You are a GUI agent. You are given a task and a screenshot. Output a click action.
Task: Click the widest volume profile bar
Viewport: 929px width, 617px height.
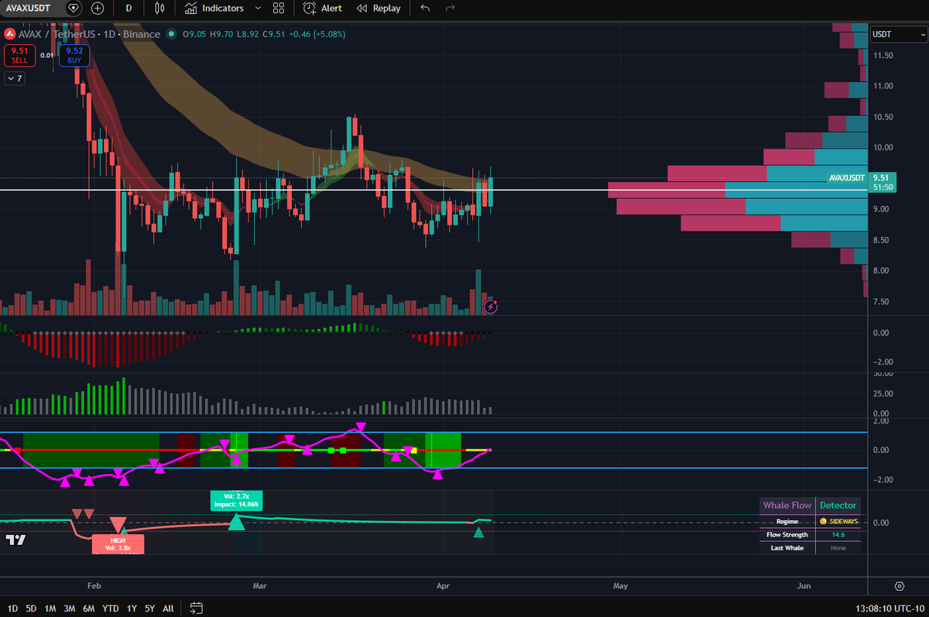pyautogui.click(x=738, y=190)
